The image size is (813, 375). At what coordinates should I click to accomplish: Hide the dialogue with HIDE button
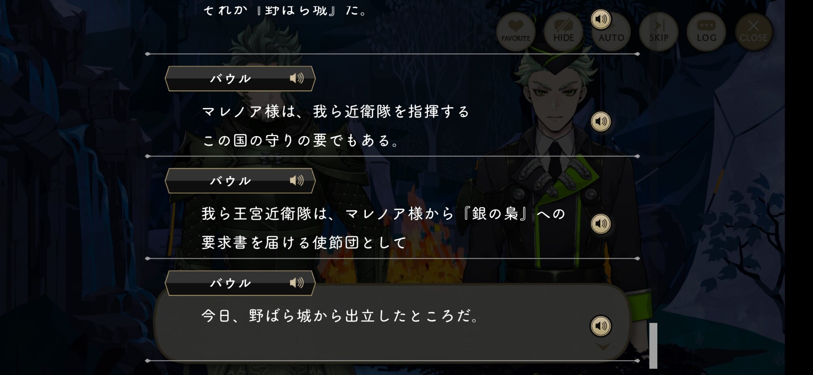(x=563, y=32)
